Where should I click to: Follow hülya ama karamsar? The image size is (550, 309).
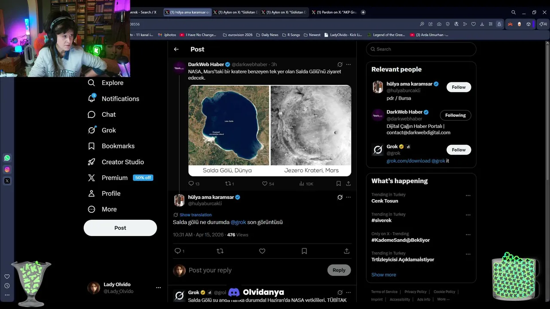click(458, 87)
